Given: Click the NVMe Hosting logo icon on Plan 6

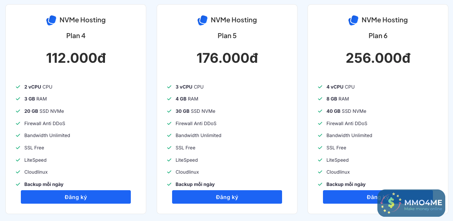Looking at the screenshot, I should [x=353, y=20].
